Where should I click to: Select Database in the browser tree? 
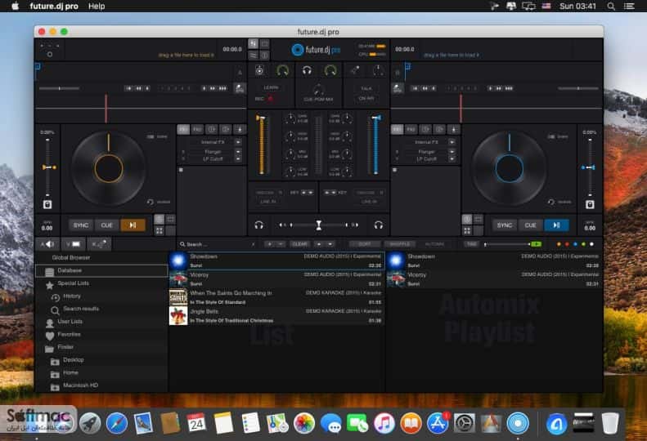pos(101,271)
